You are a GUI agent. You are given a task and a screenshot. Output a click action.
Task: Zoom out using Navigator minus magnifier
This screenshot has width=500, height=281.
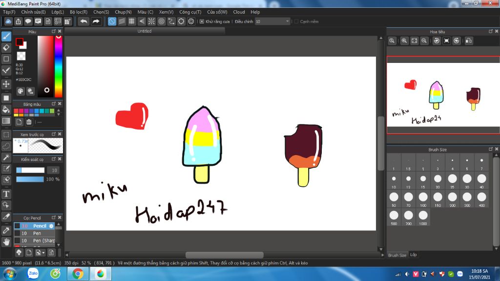pyautogui.click(x=424, y=41)
